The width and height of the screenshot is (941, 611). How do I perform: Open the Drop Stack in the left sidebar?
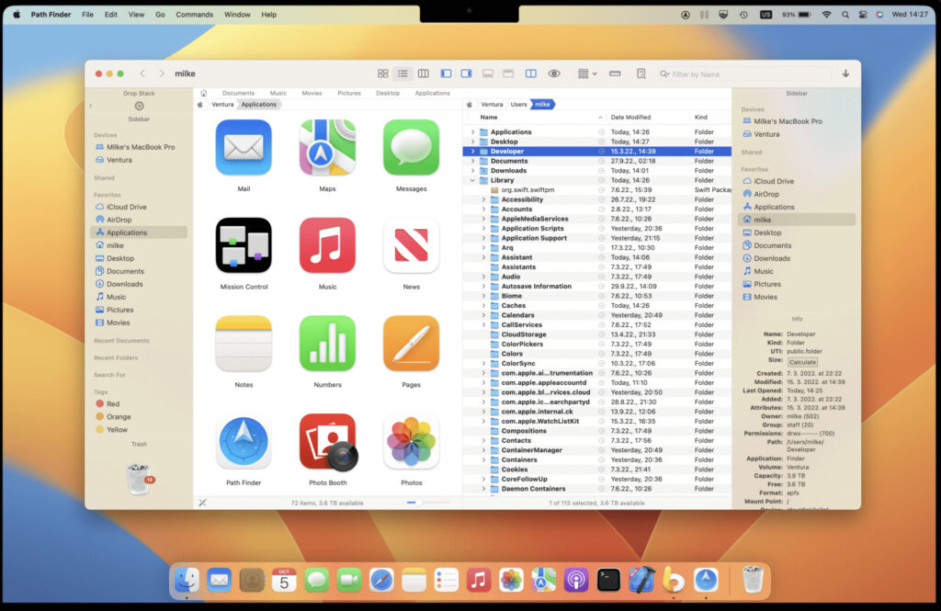138,93
